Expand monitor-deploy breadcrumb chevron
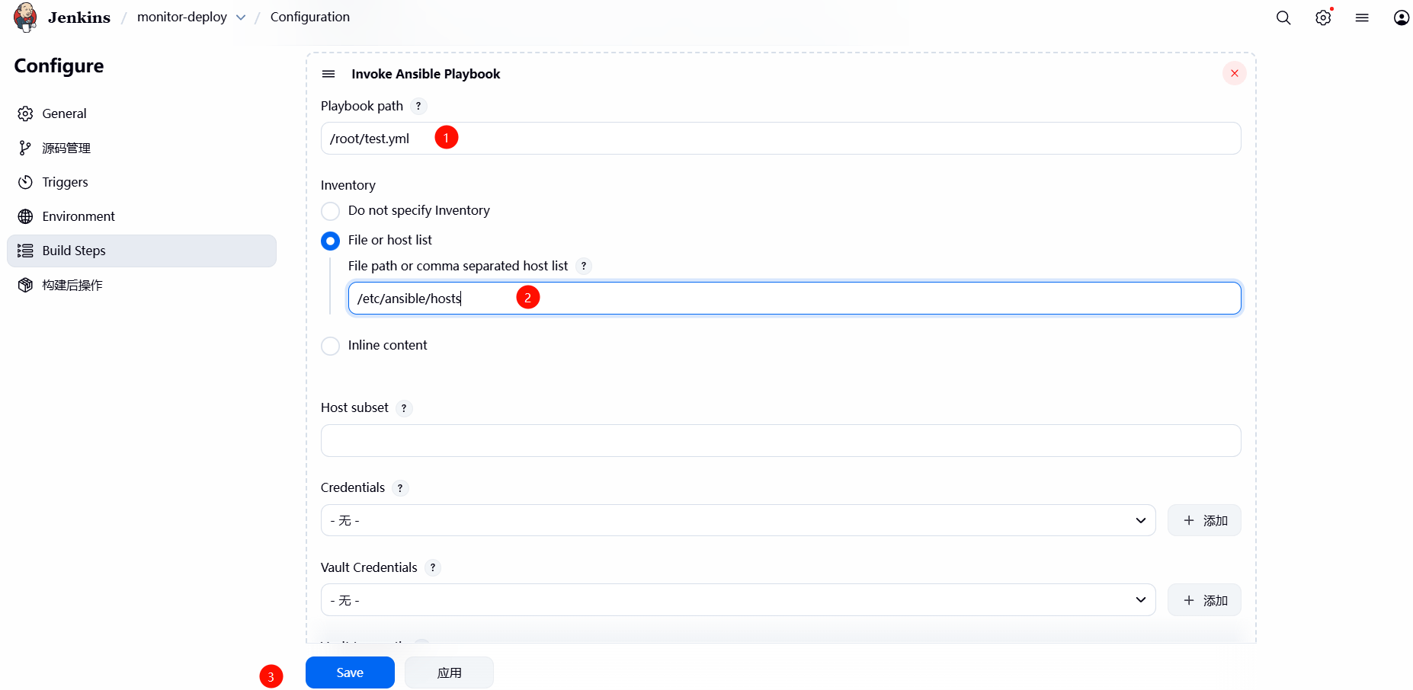 (241, 18)
